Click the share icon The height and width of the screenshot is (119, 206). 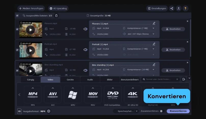pyautogui.click(x=172, y=8)
